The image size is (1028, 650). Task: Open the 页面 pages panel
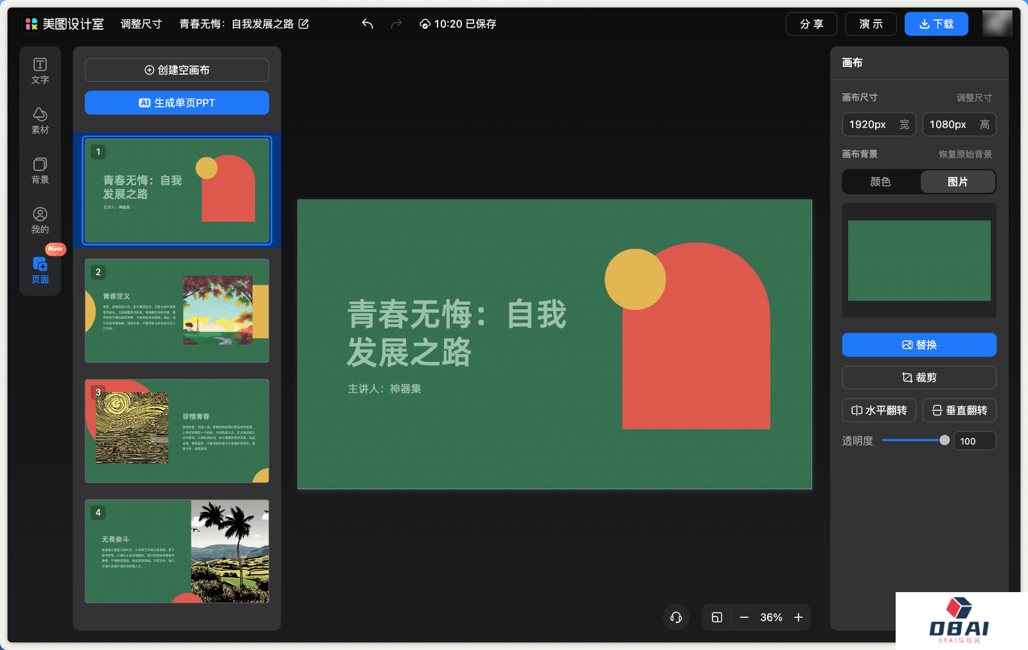pos(40,270)
